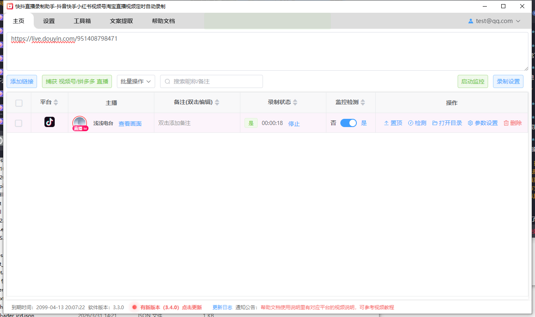Click the 是 recording status badge
This screenshot has width=535, height=317.
coord(251,123)
